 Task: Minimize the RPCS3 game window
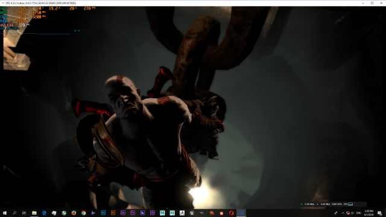pos(363,3)
